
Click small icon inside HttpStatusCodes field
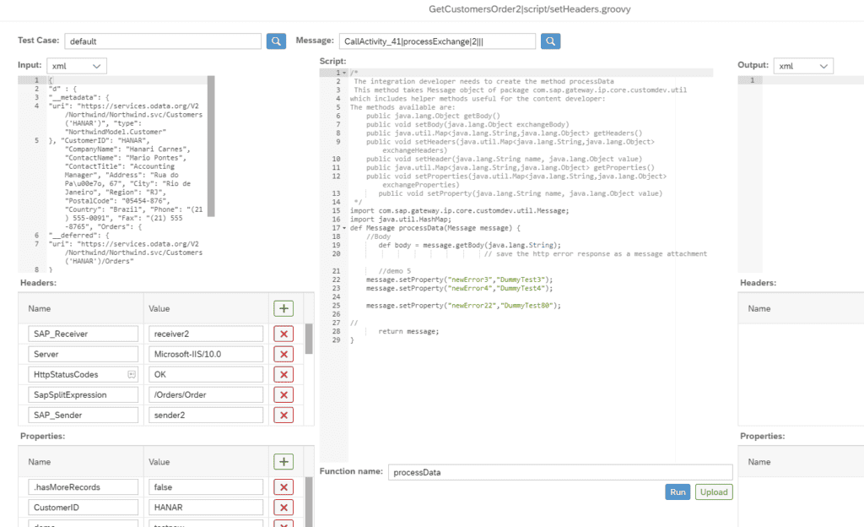point(132,374)
